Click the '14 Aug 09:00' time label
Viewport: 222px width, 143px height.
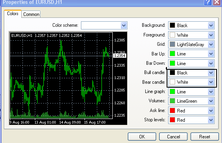(x=70, y=122)
